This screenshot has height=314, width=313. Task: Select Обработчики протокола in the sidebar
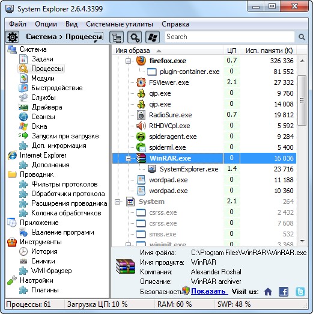pyautogui.click(x=68, y=194)
